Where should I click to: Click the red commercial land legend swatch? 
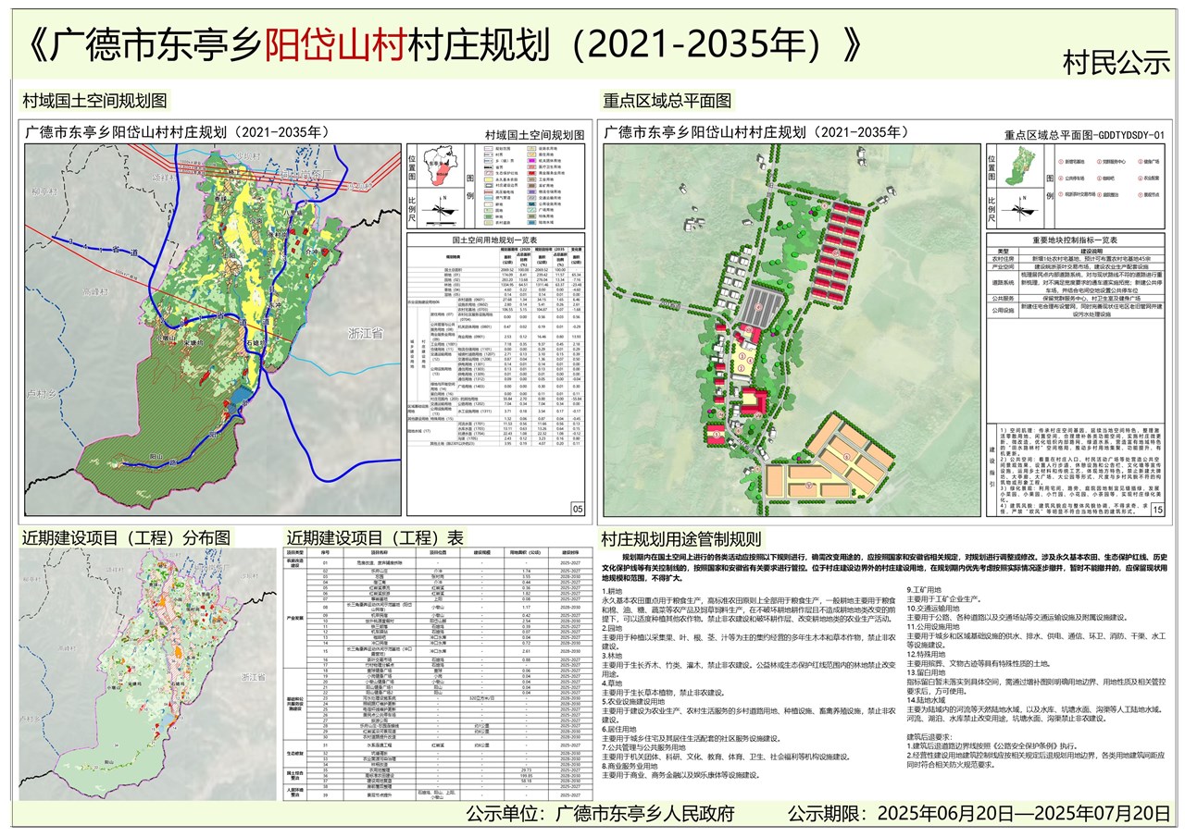coord(531,173)
